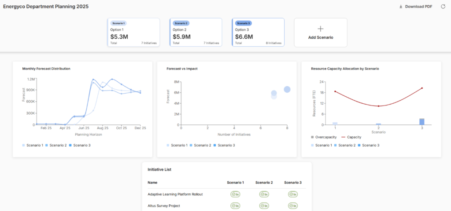
Task: Click the refresh icon in top-right corner
Action: coord(443,7)
